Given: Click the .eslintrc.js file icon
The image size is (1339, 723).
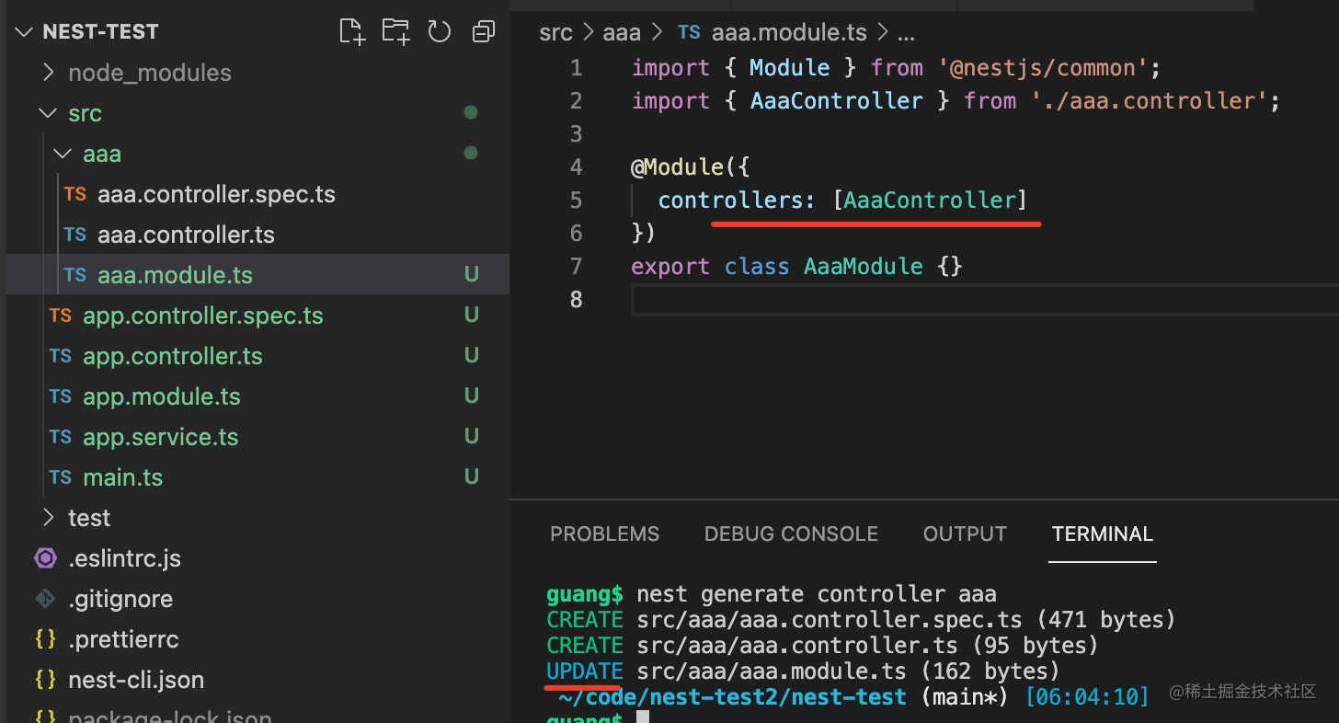Looking at the screenshot, I should coord(45,558).
